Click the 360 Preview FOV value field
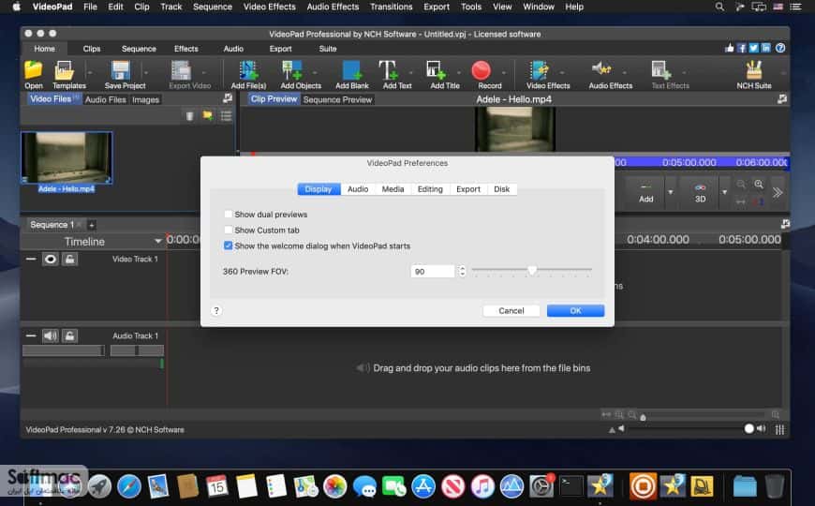Screen dimensions: 815x506 click(x=433, y=271)
